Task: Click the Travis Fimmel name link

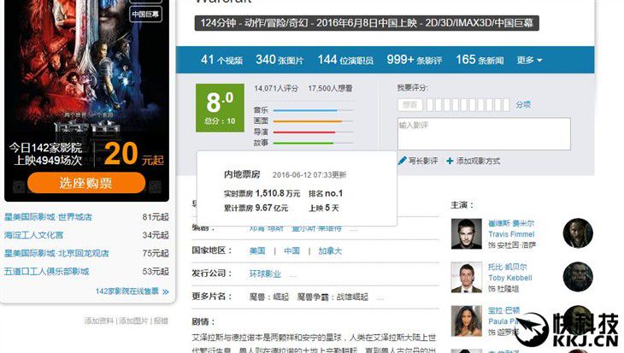Action: [x=511, y=234]
